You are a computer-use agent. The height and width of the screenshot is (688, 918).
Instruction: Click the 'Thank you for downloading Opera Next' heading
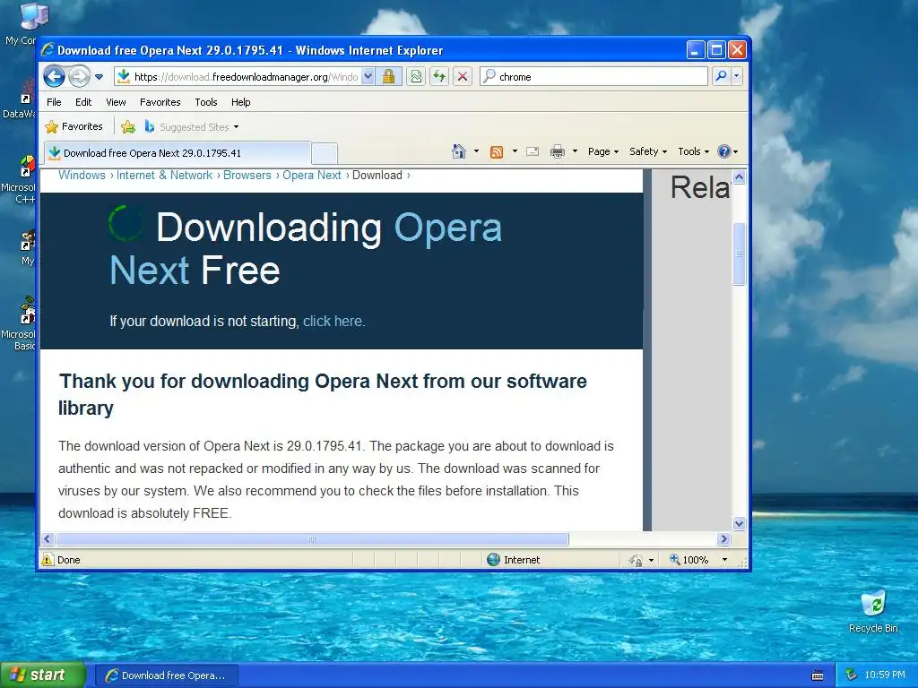(323, 394)
